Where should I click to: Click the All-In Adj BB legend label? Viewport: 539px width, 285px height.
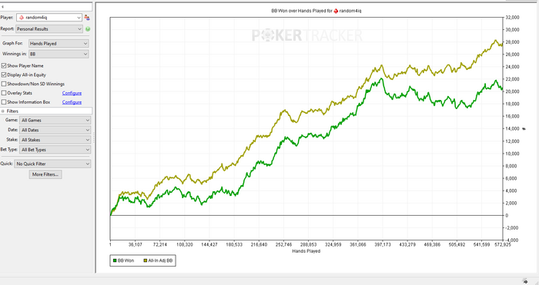click(160, 260)
